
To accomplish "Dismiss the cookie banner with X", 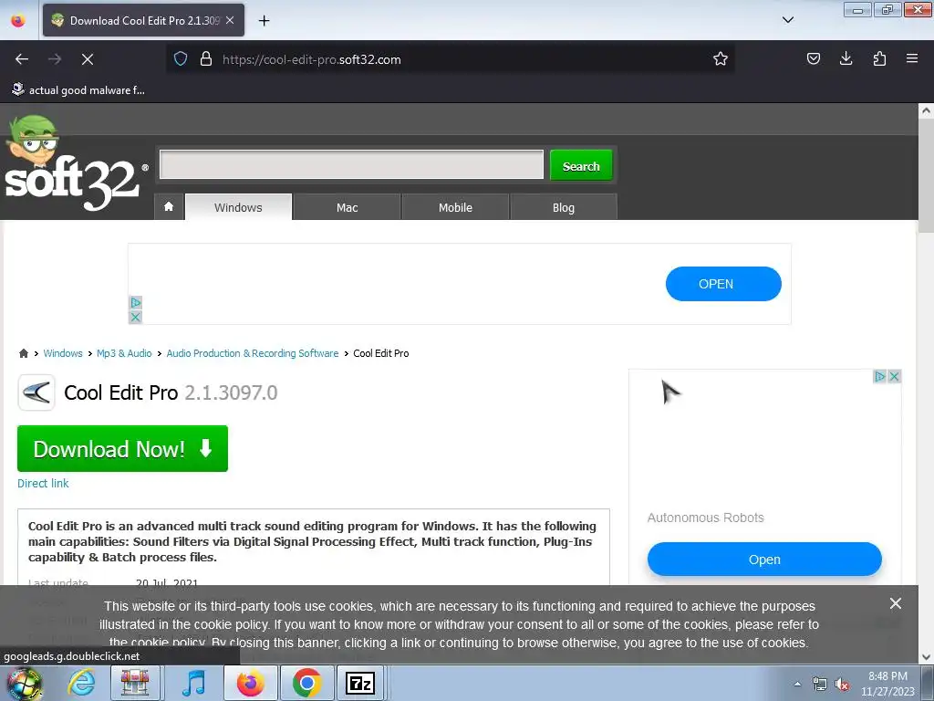I will 896,603.
